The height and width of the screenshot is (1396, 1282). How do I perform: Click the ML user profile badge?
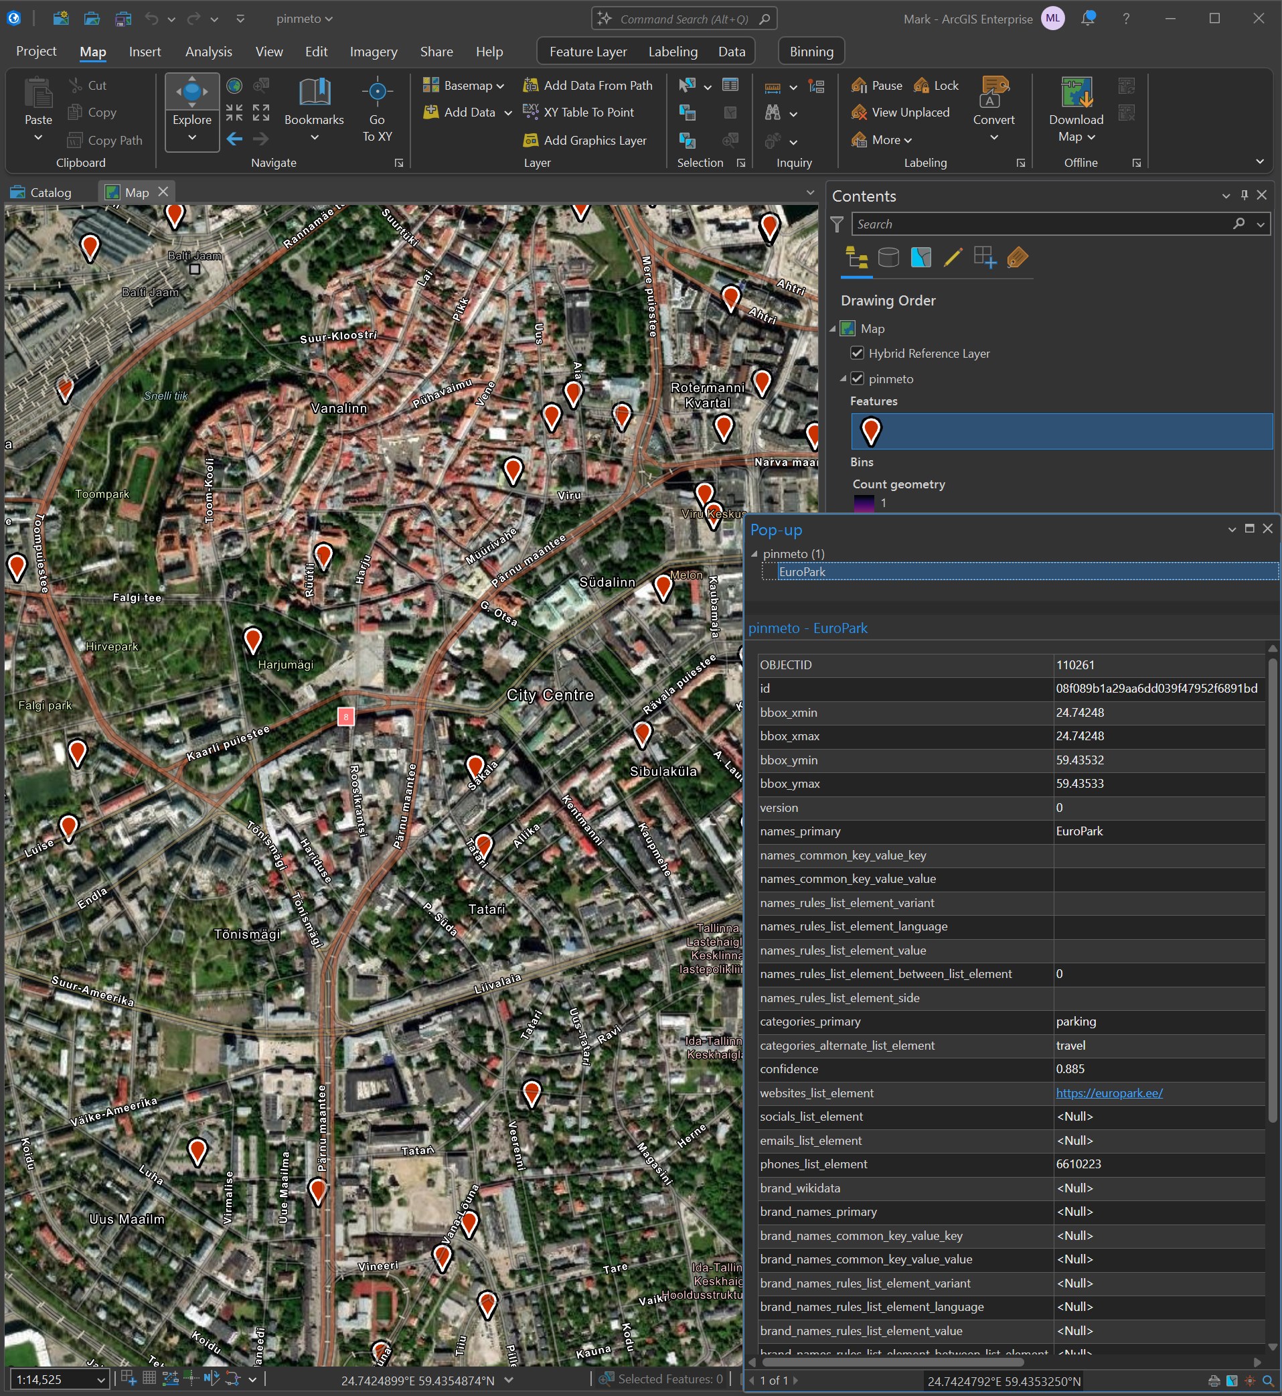[1053, 19]
